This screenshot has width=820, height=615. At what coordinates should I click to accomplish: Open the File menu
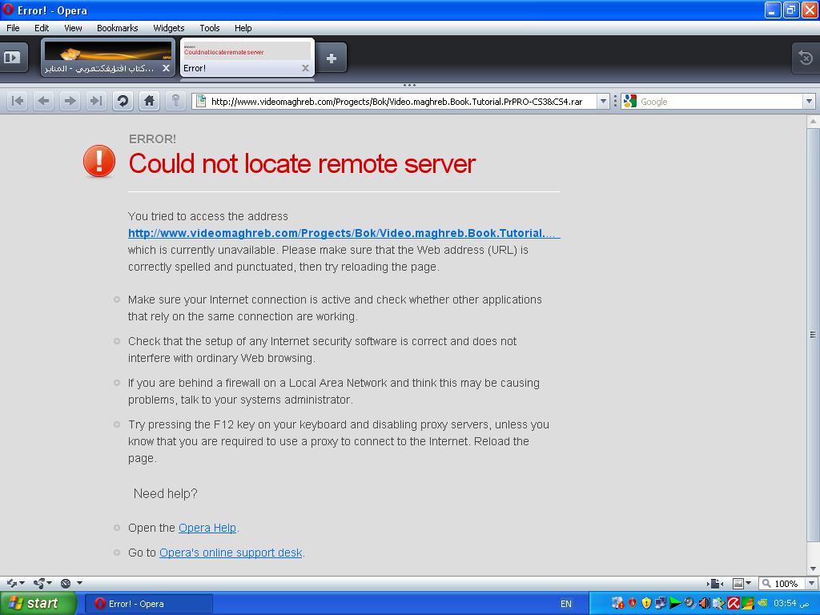coord(13,28)
